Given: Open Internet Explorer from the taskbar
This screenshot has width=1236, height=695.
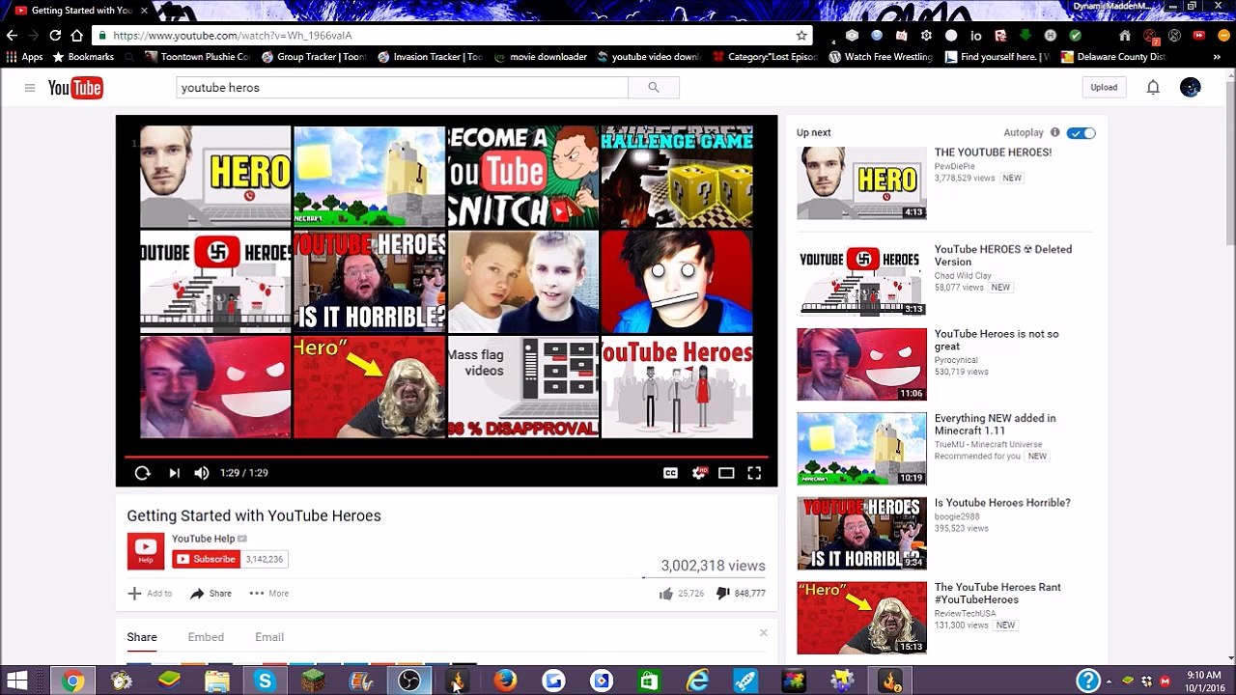Looking at the screenshot, I should [x=697, y=681].
